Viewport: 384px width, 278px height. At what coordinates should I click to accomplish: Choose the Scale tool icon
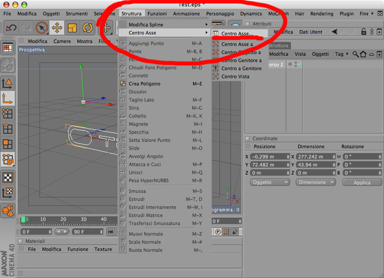click(x=72, y=28)
